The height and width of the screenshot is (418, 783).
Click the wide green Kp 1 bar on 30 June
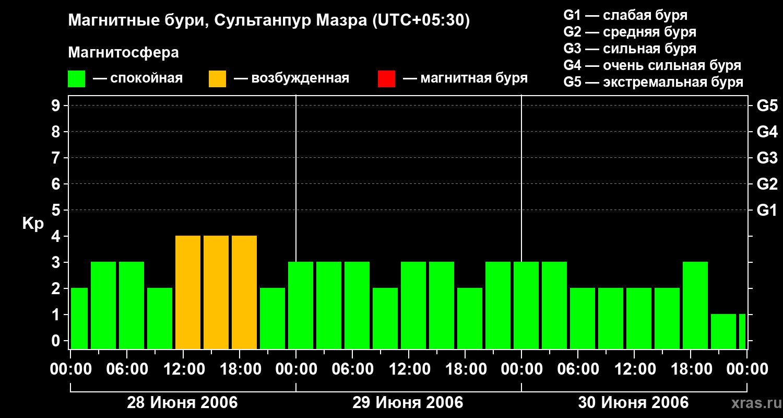tap(723, 332)
